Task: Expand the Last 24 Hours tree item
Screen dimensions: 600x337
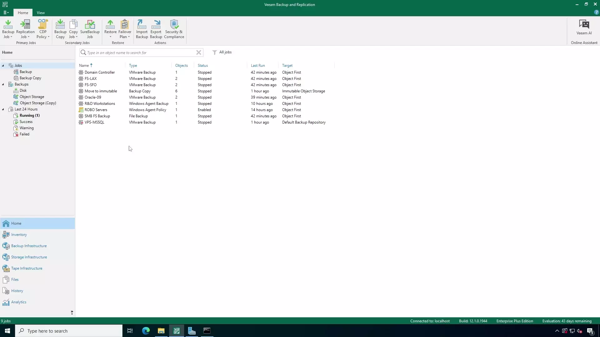Action: pyautogui.click(x=3, y=109)
